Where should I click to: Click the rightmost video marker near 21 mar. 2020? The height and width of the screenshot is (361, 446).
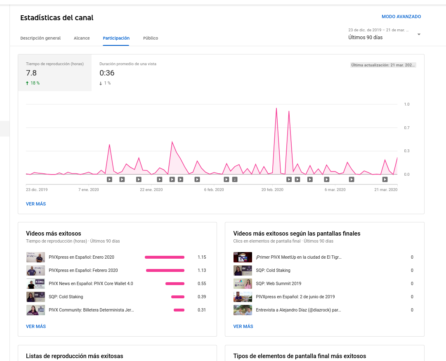(x=385, y=179)
